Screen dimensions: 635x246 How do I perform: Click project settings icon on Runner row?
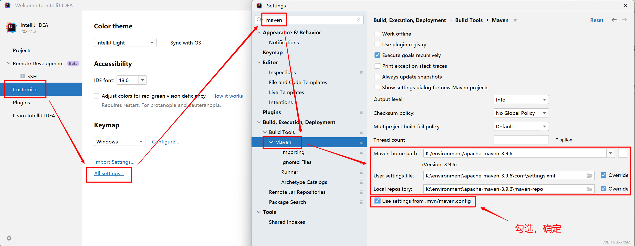[361, 172]
